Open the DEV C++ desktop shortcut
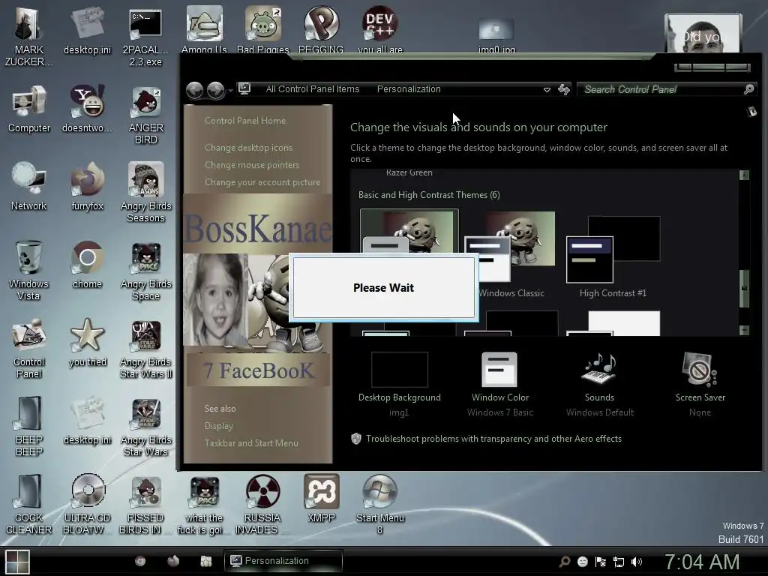The height and width of the screenshot is (576, 768). coord(380,29)
